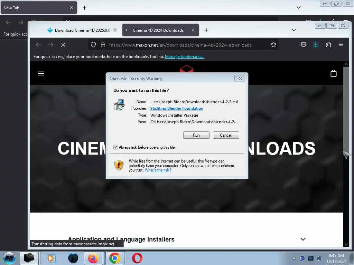The height and width of the screenshot is (265, 354).
Task: Go forward in the back browser window
Action: [20, 22]
